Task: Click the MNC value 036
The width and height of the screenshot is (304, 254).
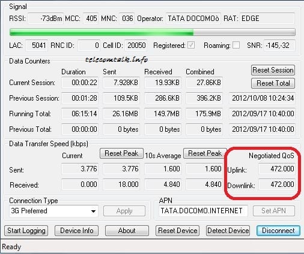Action: [127, 19]
